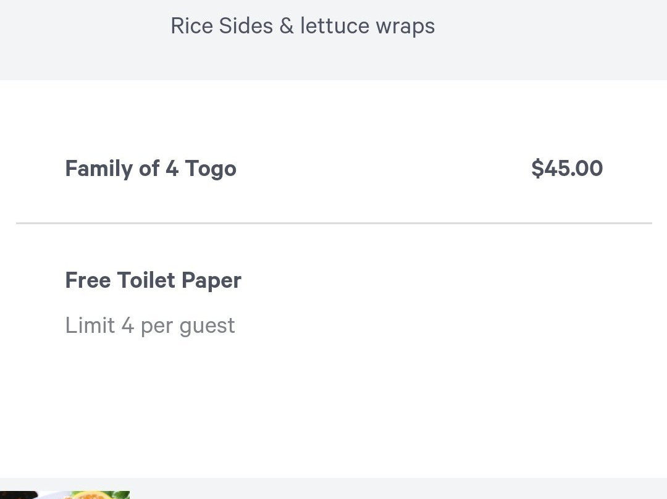This screenshot has height=499, width=667.
Task: Click the word lettuce in the top description
Action: coord(334,26)
